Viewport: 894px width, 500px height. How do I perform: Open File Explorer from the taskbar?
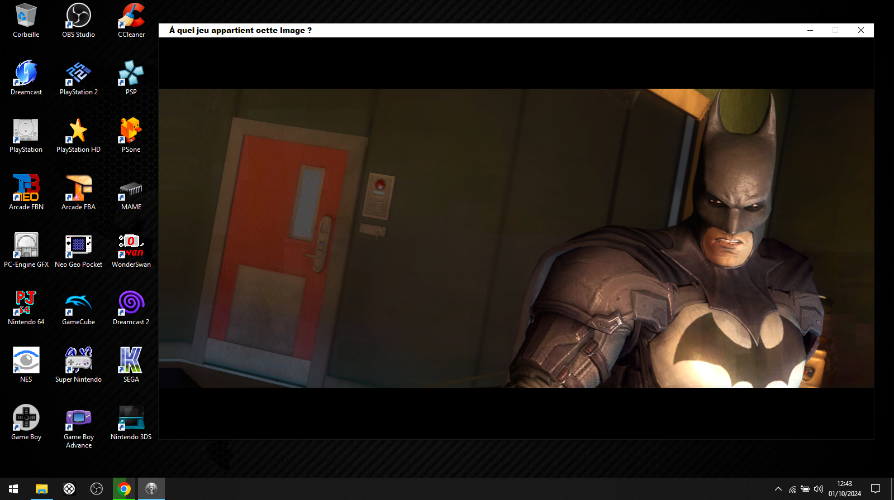tap(42, 489)
